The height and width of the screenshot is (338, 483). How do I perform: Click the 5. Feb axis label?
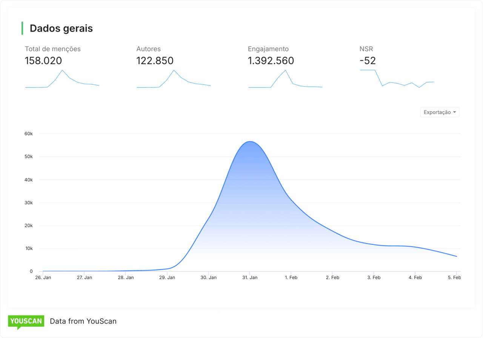click(454, 278)
